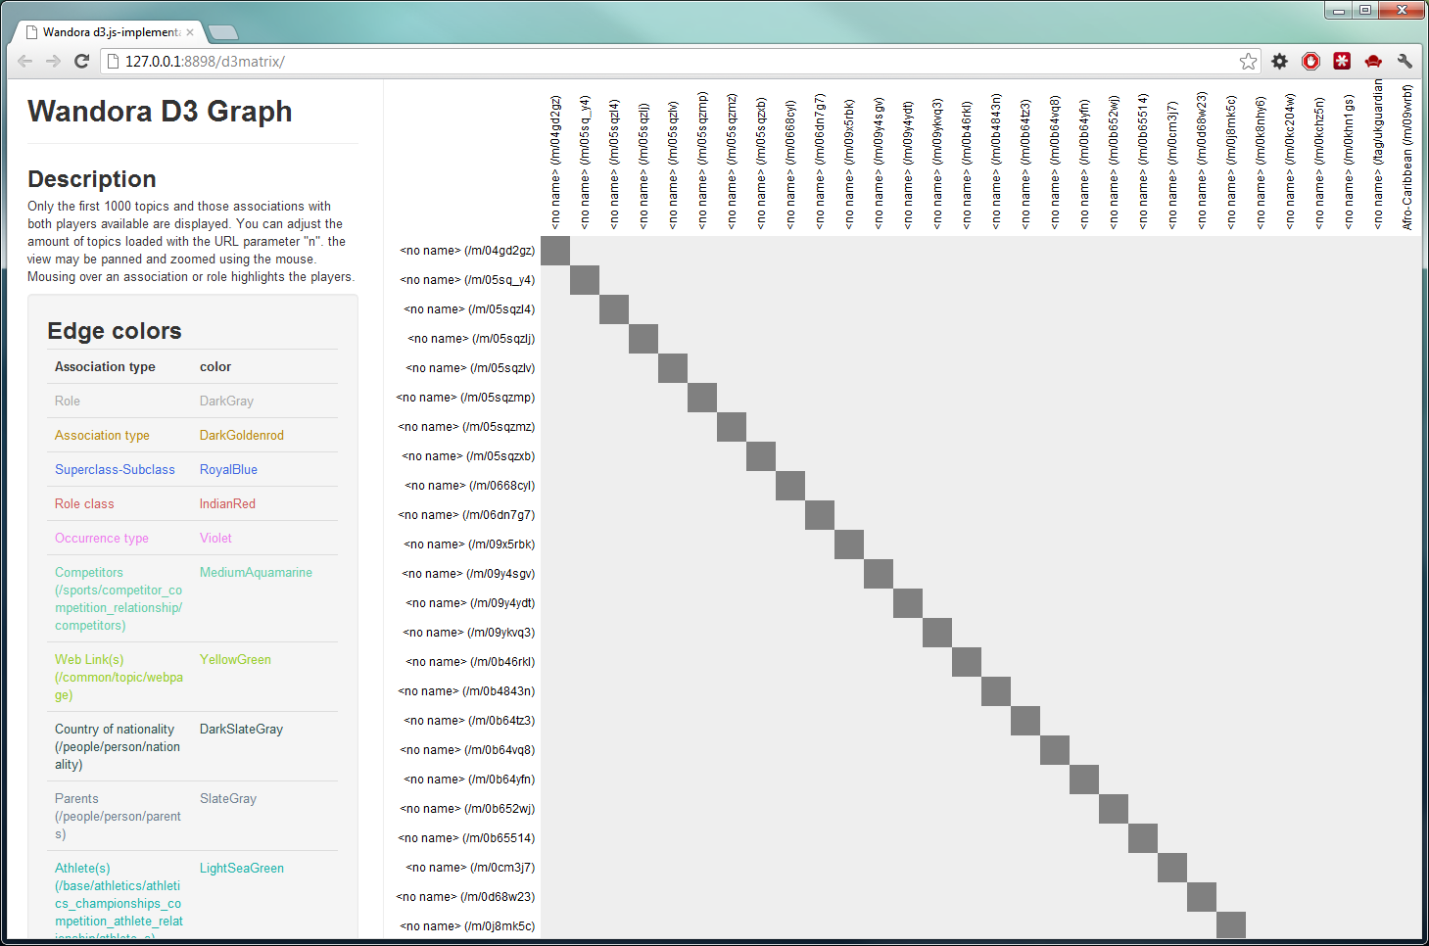Bookmark this page with the star icon
This screenshot has height=946, width=1429.
(x=1248, y=62)
